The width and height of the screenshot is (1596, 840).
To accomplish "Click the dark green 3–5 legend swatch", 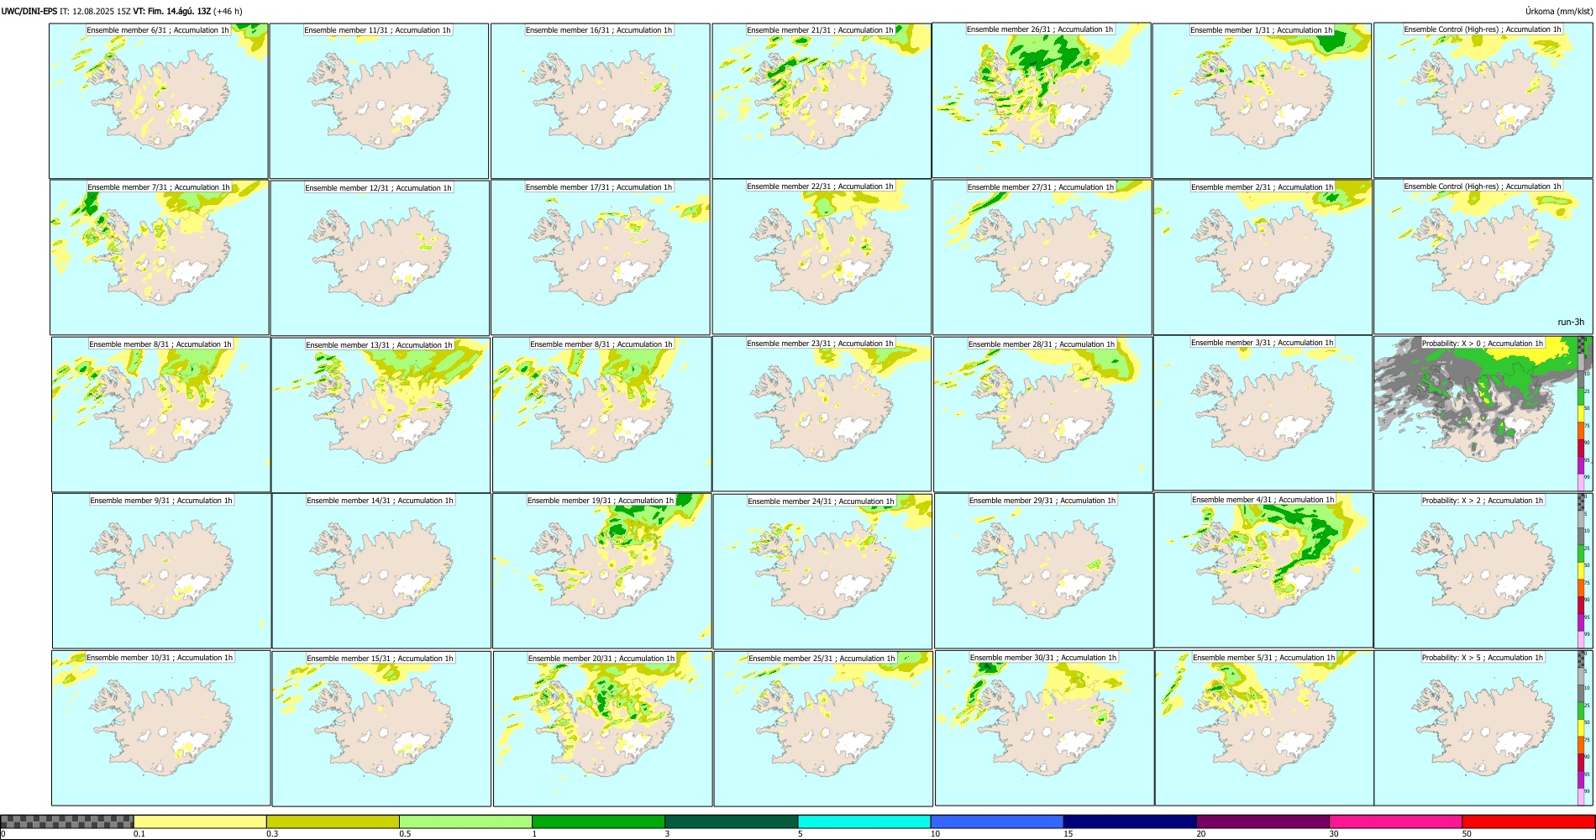I will [x=732, y=822].
